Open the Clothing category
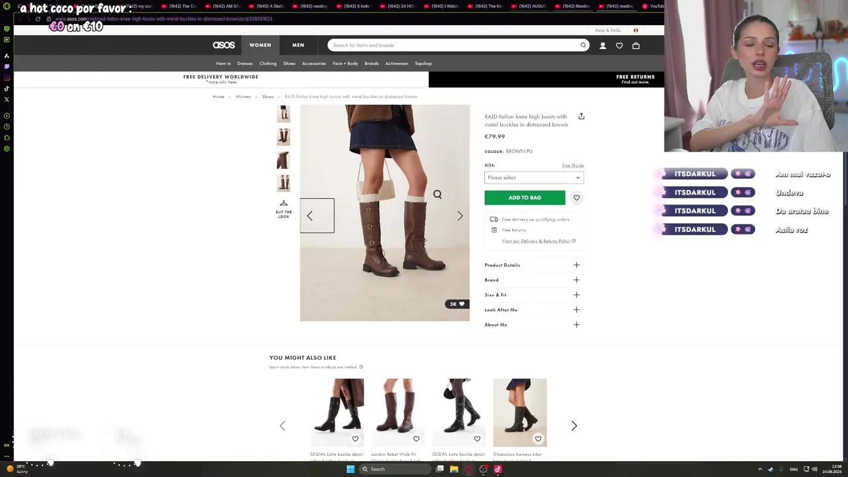The height and width of the screenshot is (477, 848). [268, 64]
